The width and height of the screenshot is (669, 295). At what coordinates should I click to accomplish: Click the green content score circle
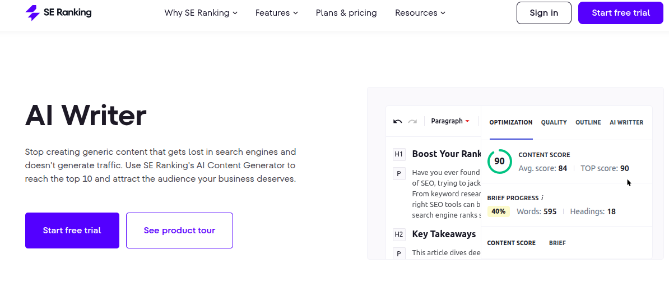click(499, 162)
